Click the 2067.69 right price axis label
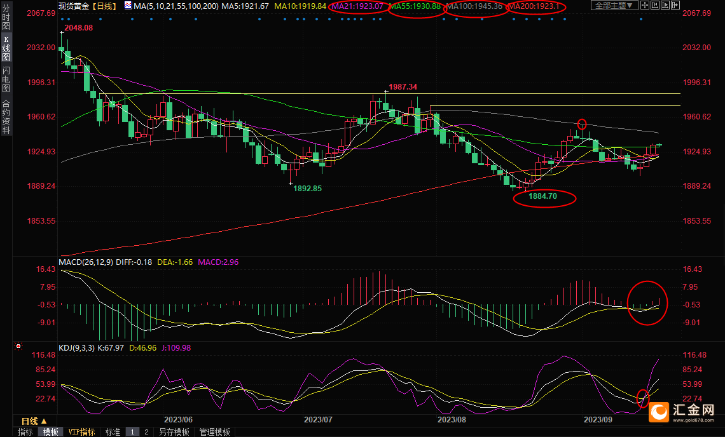 point(697,13)
